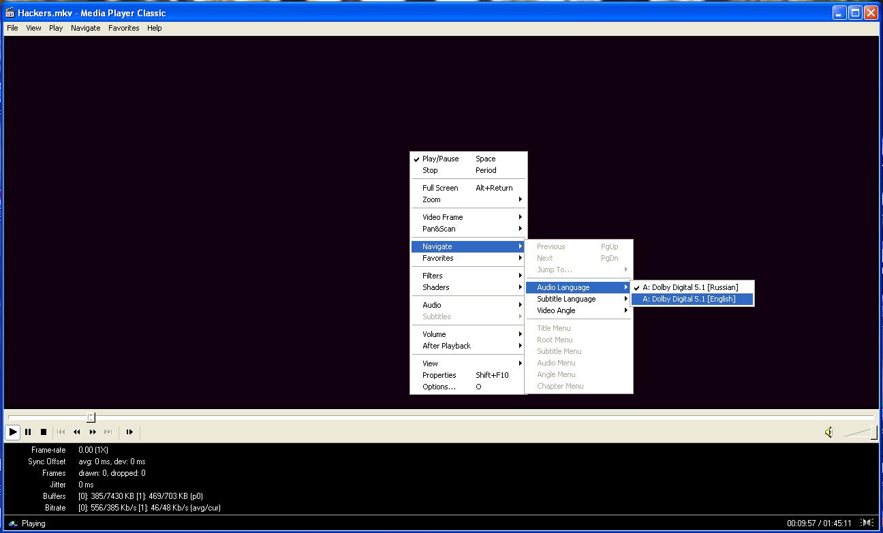Click the skip-to-next icon in the toolbar

(x=108, y=432)
